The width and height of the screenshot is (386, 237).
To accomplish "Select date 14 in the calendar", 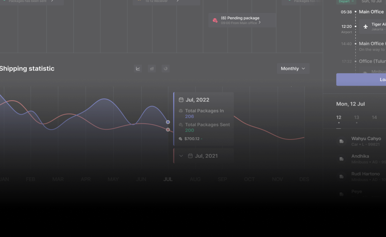I will pos(374,118).
